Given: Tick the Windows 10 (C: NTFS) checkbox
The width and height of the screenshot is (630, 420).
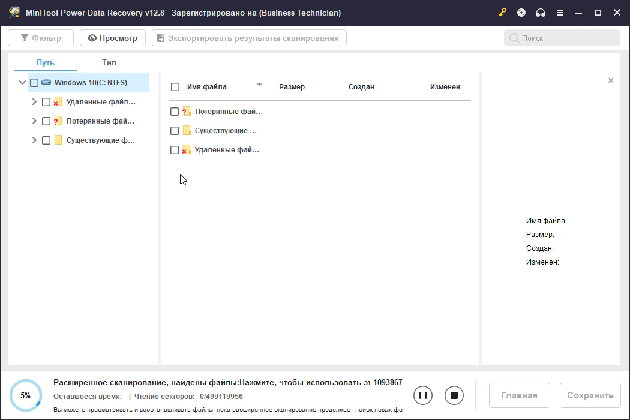Looking at the screenshot, I should (34, 83).
